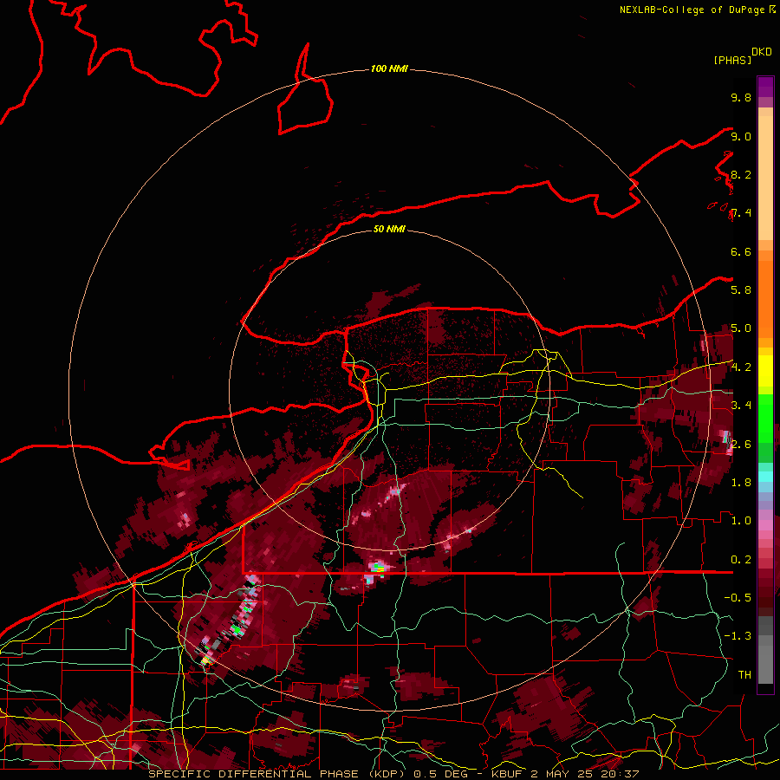Image resolution: width=780 pixels, height=780 pixels.
Task: Click the purple top segment of color bar
Action: coord(765,88)
